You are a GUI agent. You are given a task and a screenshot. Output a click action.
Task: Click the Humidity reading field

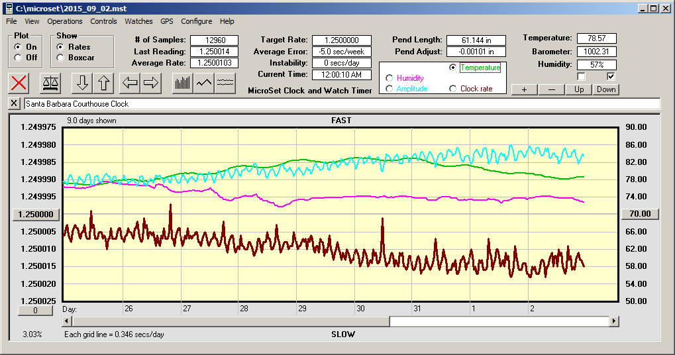point(597,64)
